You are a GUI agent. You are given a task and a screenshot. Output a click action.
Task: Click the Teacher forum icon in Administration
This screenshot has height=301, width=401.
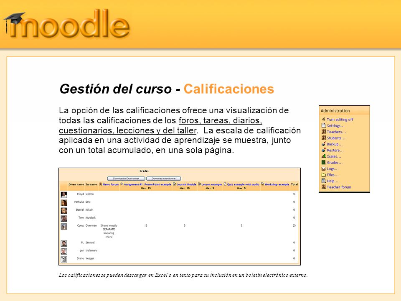click(323, 187)
